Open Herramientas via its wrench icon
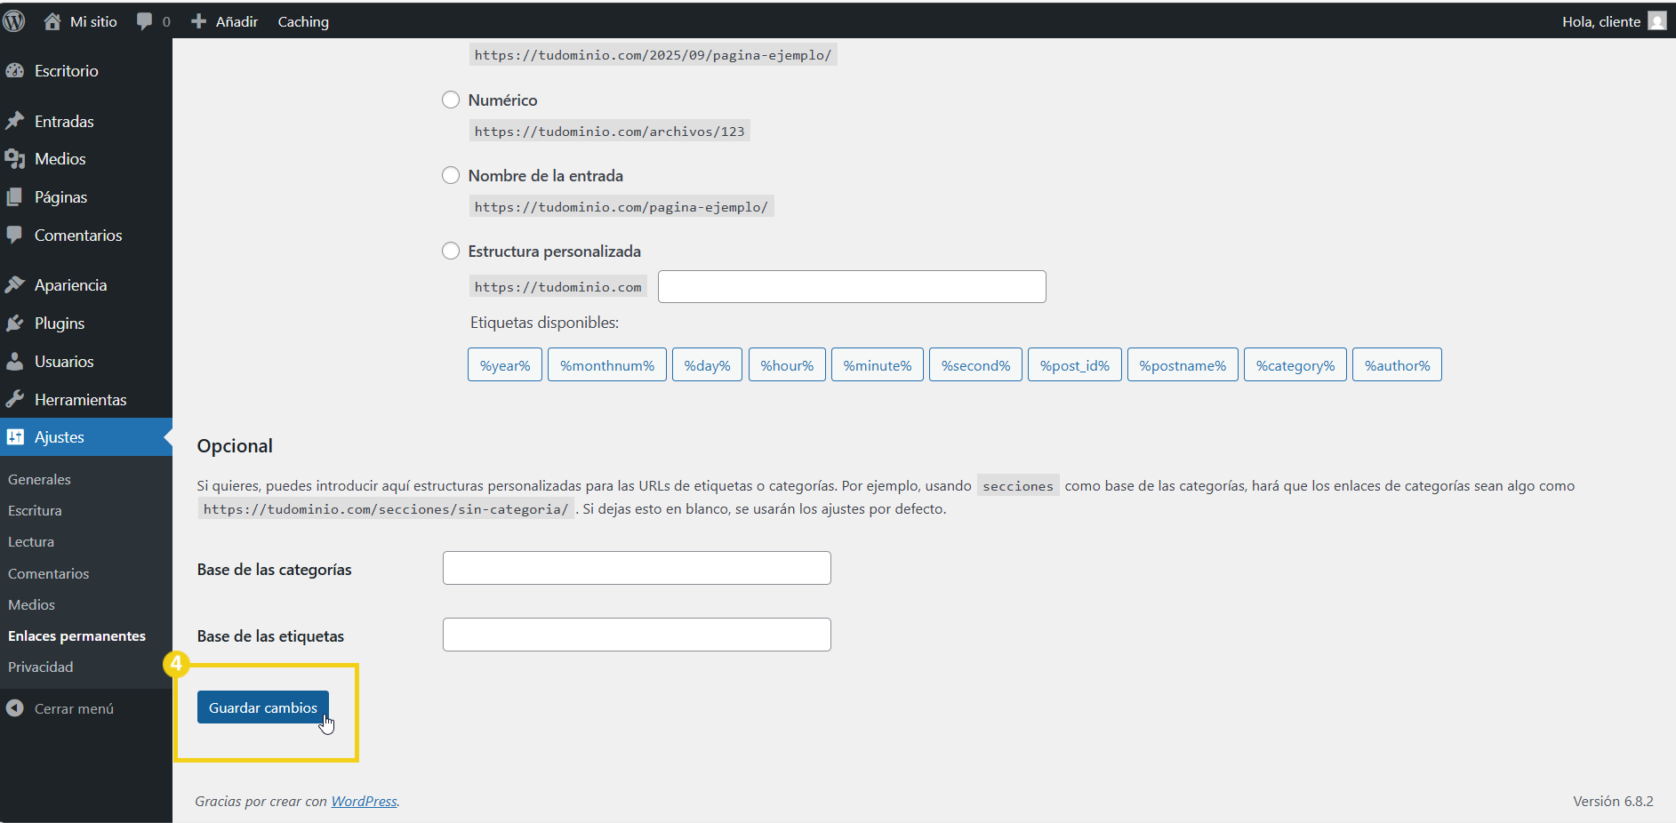1676x823 pixels. point(15,400)
